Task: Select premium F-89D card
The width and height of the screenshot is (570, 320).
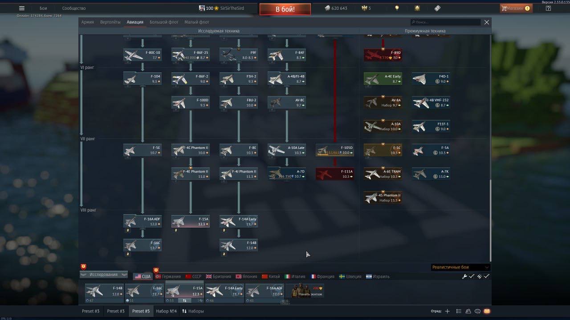Action: (383, 55)
